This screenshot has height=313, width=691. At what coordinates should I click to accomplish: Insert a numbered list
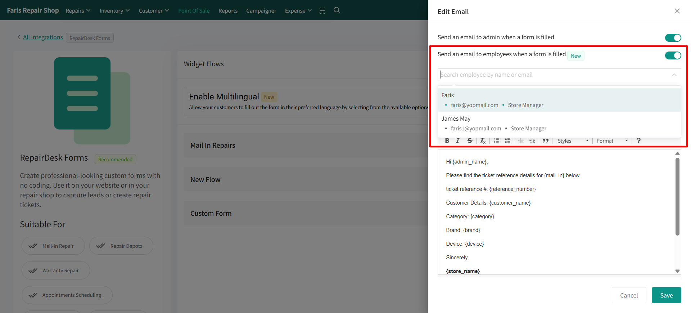click(x=496, y=141)
